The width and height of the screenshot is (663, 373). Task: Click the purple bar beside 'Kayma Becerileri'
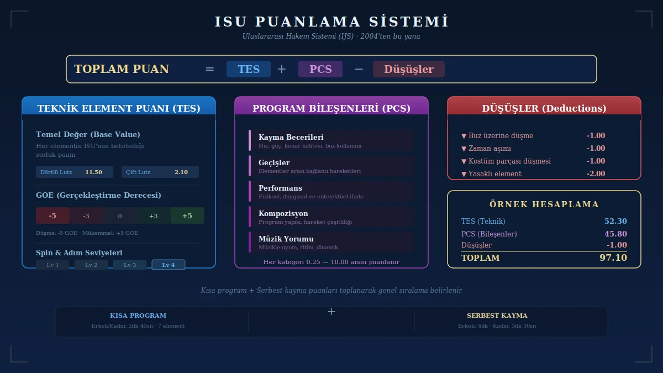(250, 140)
